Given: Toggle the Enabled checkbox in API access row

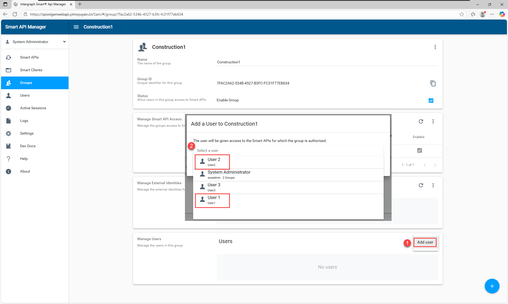Looking at the screenshot, I should [419, 150].
